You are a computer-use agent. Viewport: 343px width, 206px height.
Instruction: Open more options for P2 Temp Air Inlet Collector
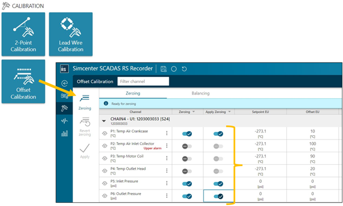tap(167, 146)
